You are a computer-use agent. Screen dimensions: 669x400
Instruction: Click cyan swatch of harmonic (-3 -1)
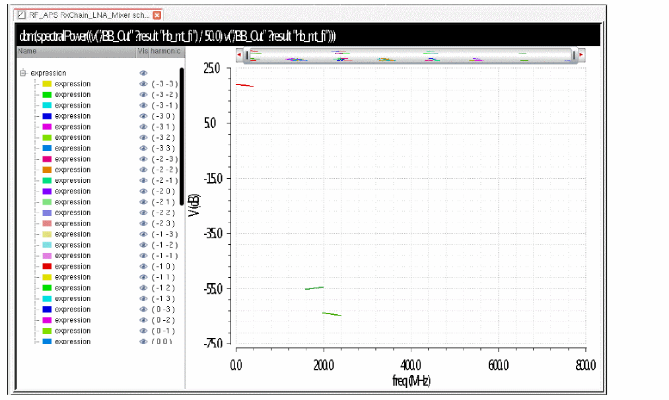47,106
